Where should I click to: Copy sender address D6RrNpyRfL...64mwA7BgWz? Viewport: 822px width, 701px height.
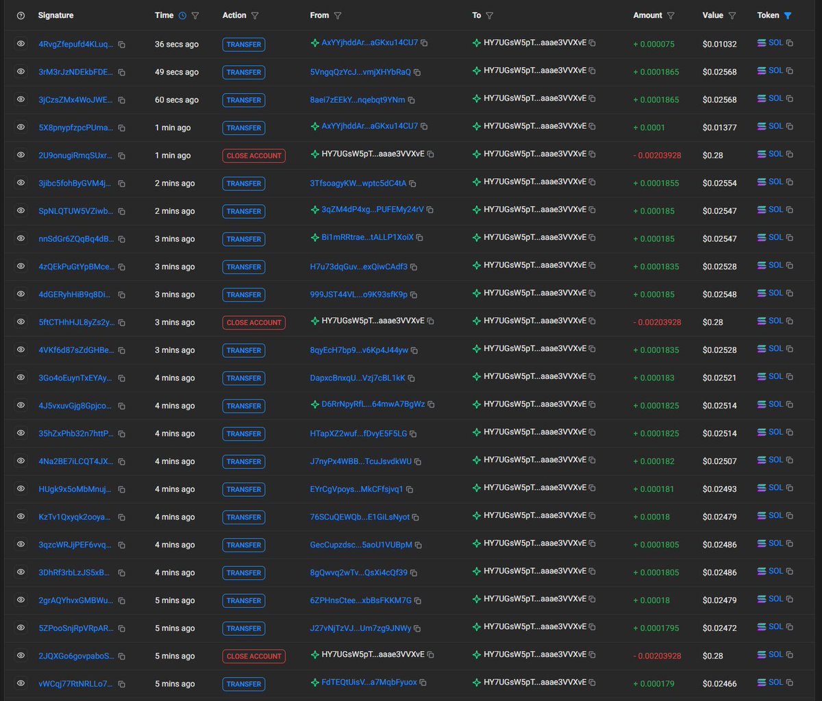(431, 405)
